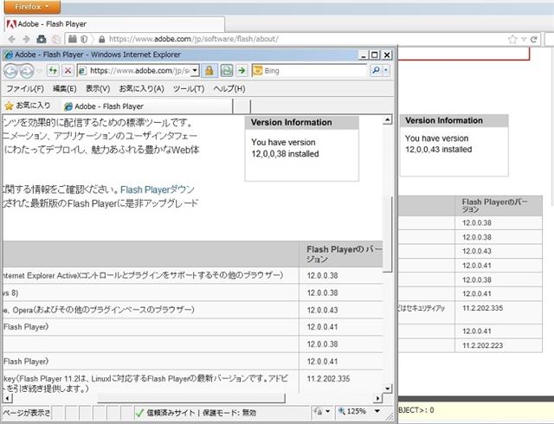Click IE Version Information heading

pos(292,122)
